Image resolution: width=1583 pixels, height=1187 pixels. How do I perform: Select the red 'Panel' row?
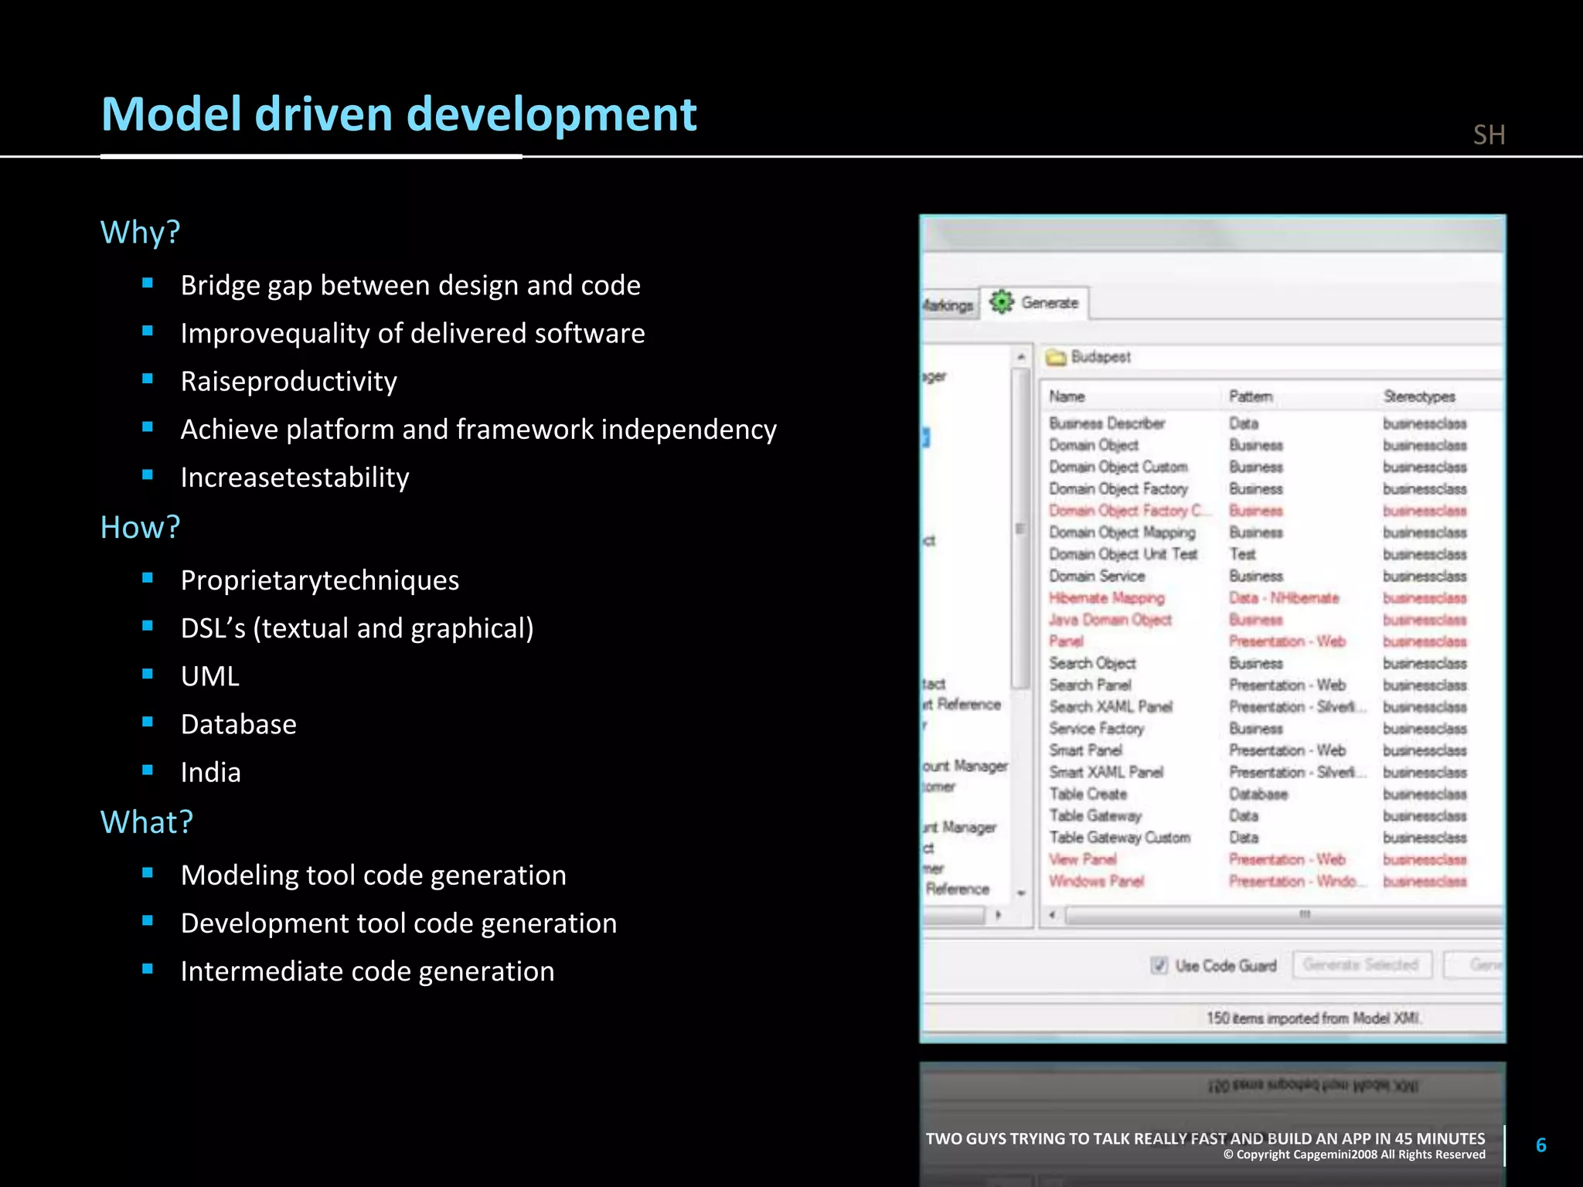coord(1258,641)
